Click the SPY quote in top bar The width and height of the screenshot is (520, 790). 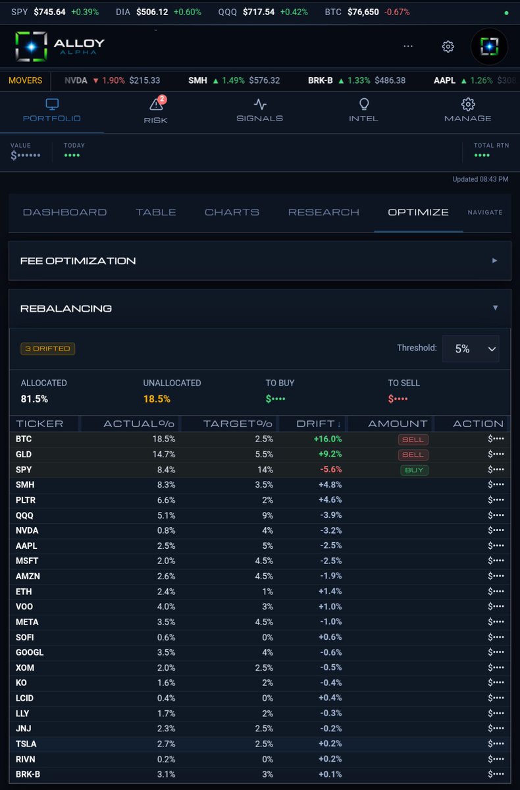[55, 12]
